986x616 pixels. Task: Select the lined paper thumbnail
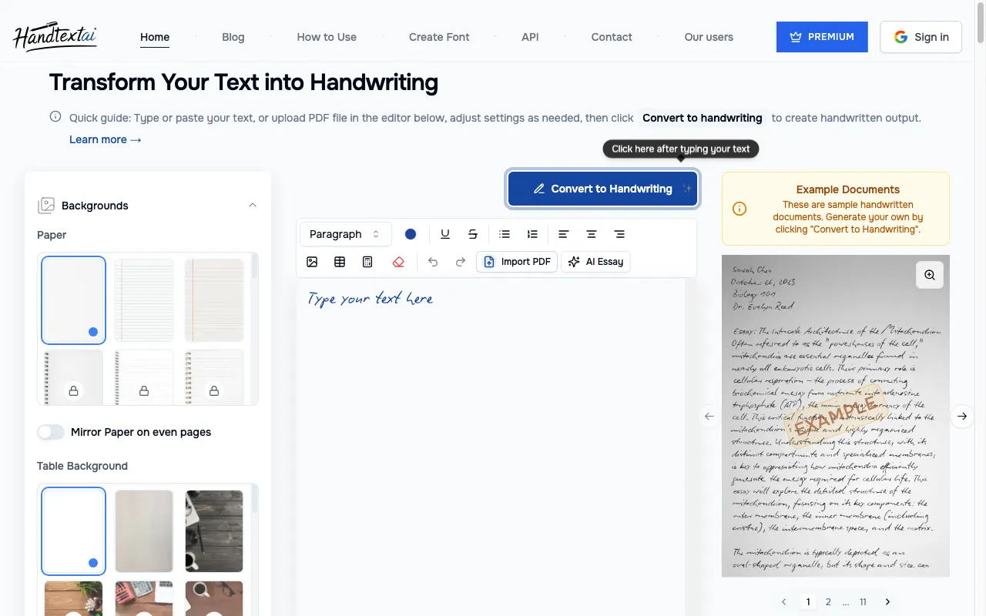144,300
